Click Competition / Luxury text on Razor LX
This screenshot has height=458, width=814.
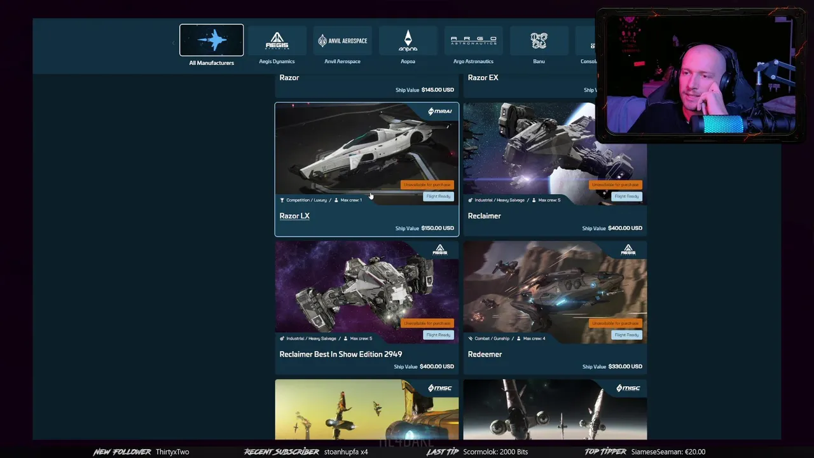point(307,200)
